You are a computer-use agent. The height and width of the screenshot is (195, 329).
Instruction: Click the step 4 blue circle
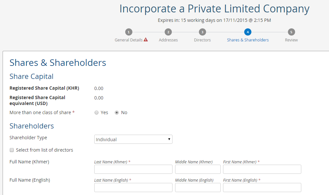click(x=247, y=32)
